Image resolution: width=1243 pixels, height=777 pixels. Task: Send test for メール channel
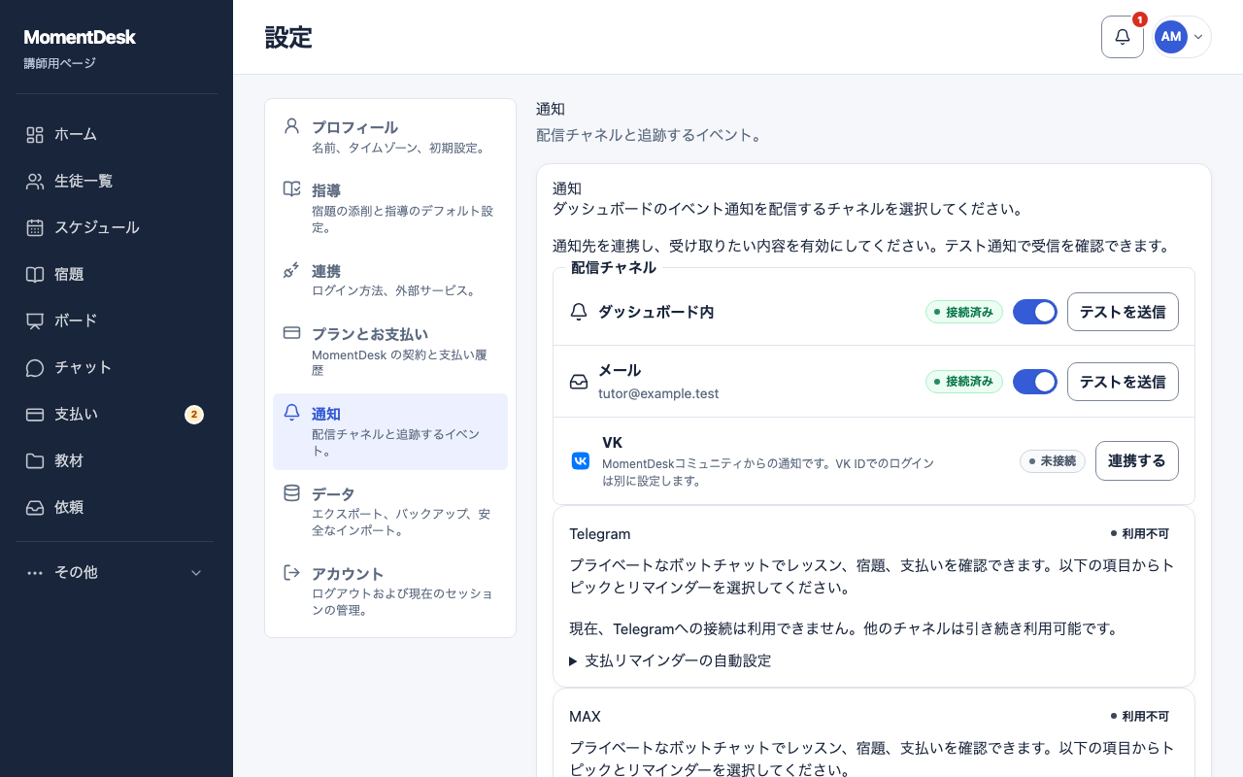click(1123, 382)
